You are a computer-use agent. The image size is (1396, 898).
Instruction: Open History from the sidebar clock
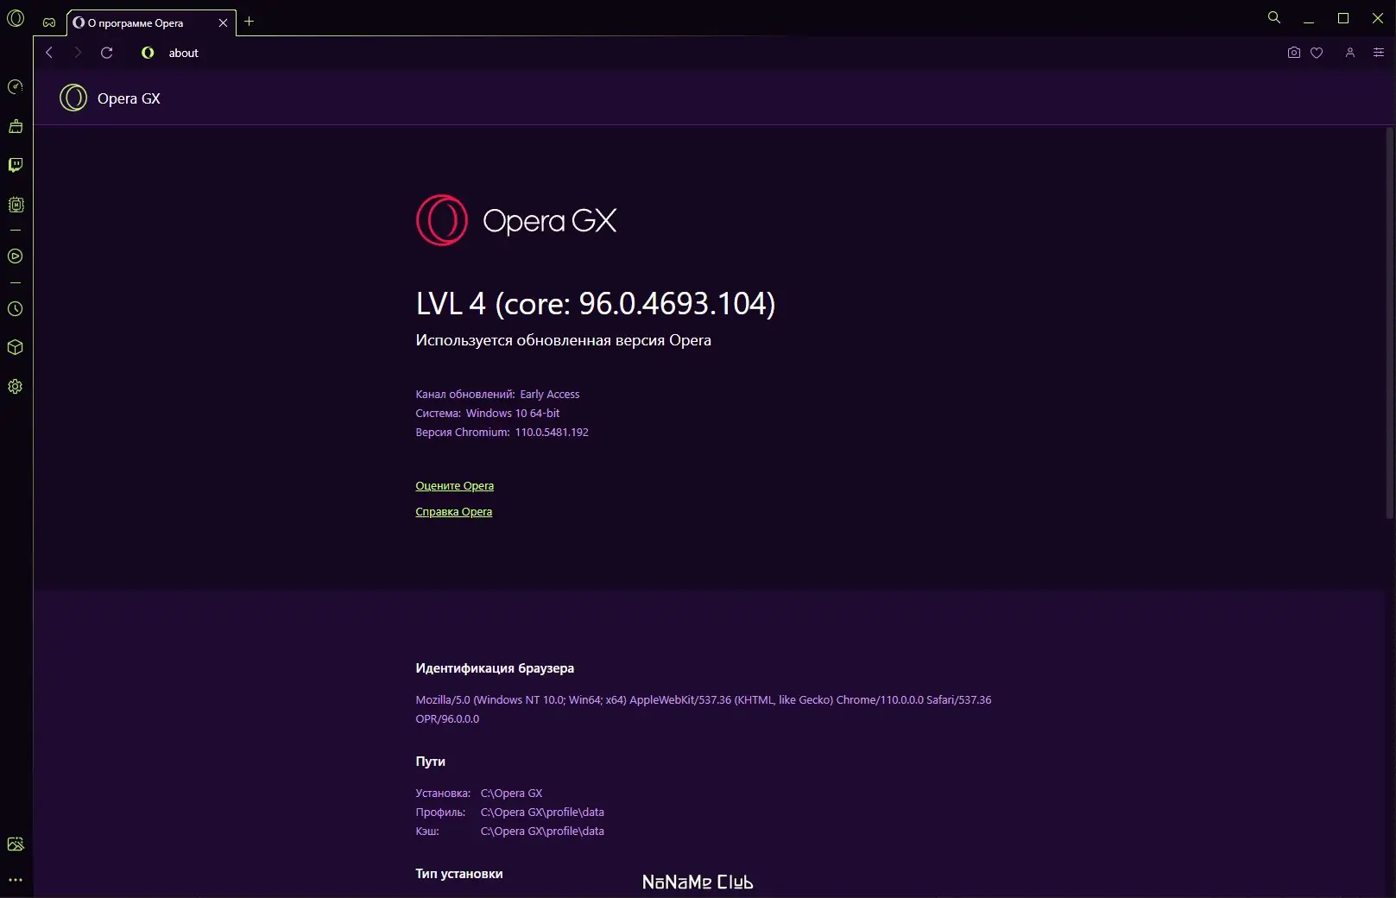point(16,309)
